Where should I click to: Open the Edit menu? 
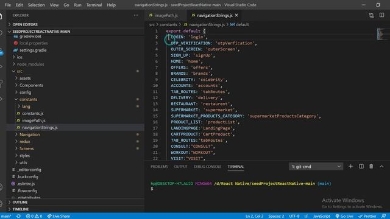coord(19,5)
